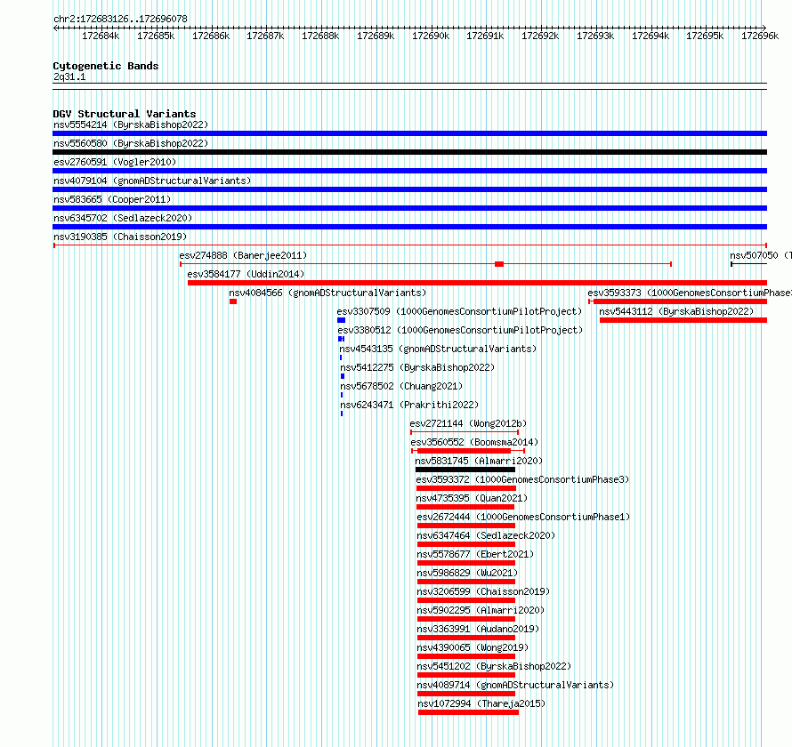Screen dimensions: 792x747
Task: Click the 172696k ruler tick label
Action: coord(760,36)
